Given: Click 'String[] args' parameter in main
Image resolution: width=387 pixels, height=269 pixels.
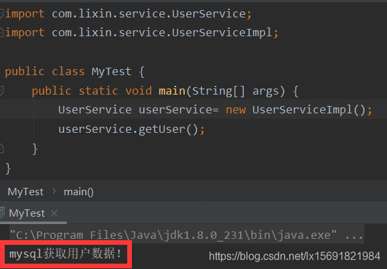Looking at the screenshot, I should (236, 91).
